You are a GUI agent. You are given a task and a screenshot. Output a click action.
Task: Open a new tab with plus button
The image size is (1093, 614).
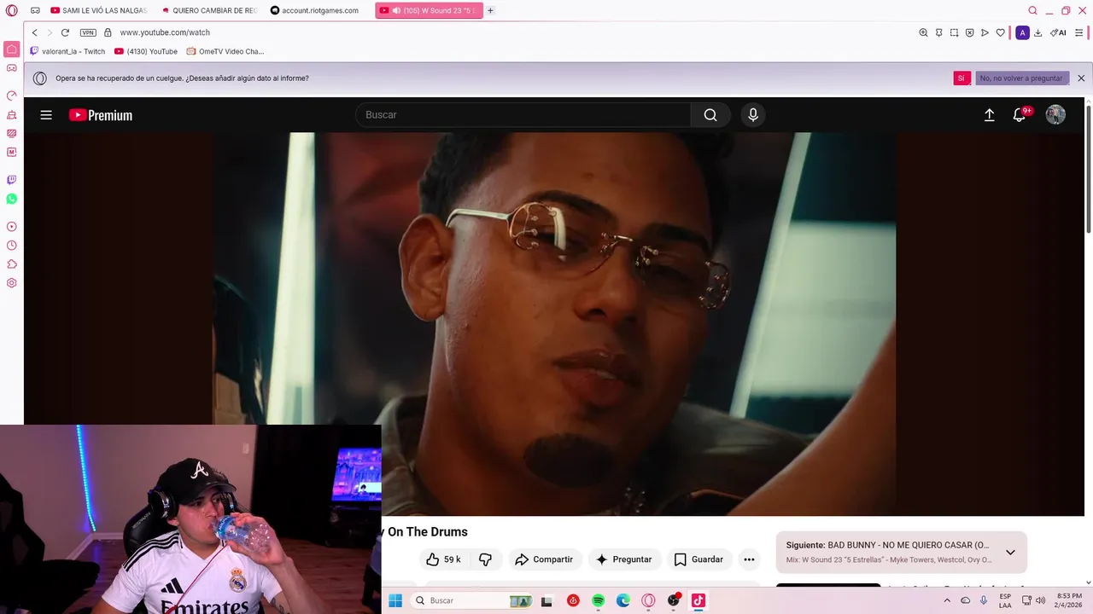490,10
